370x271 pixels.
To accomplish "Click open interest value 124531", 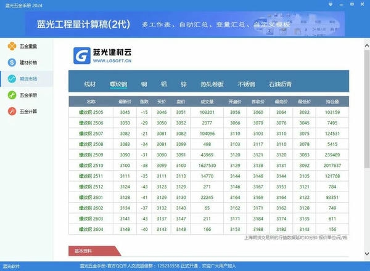I will (332, 134).
